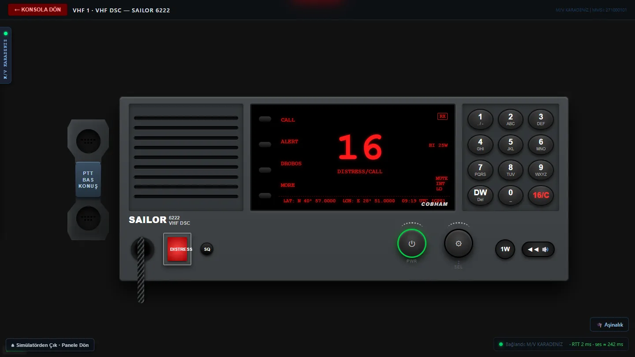The width and height of the screenshot is (635, 357).
Task: Tap keypad digit 3 DEF
Action: (x=541, y=119)
